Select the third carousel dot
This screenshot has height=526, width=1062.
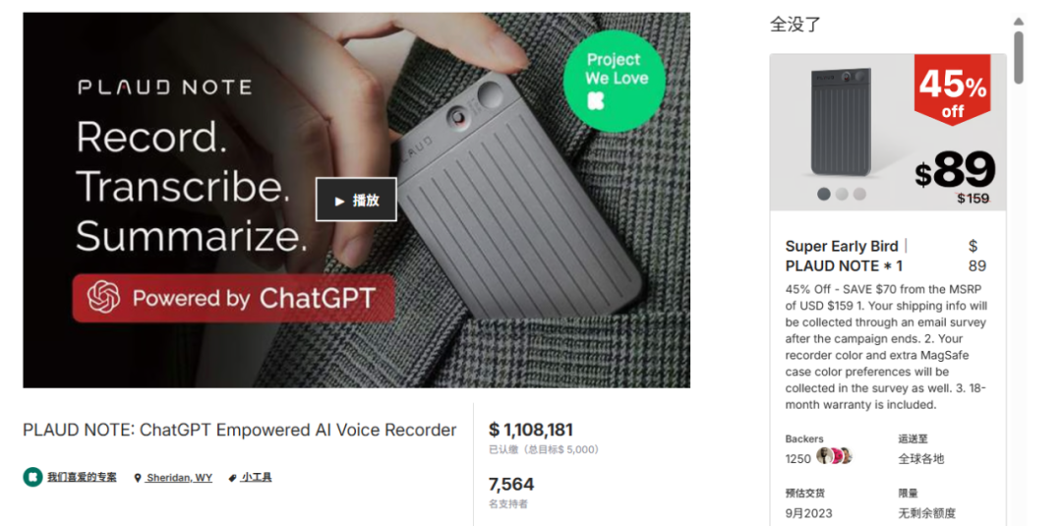tap(859, 195)
